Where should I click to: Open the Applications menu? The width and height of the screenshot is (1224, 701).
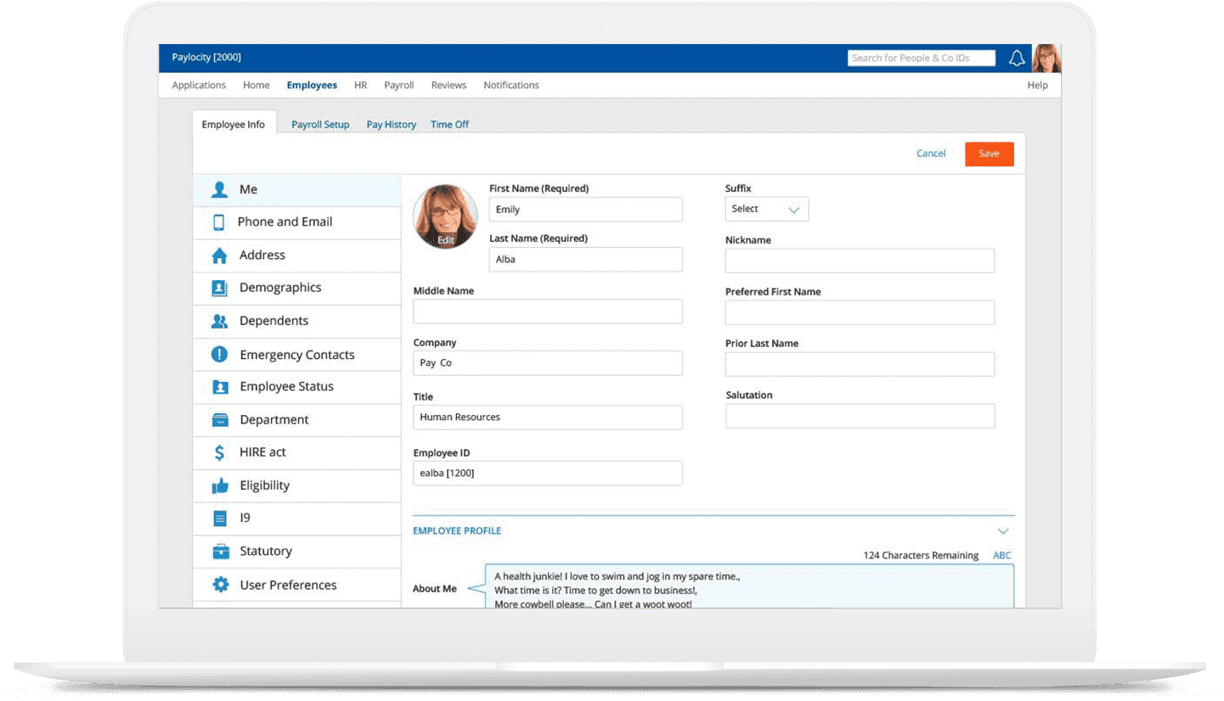pyautogui.click(x=199, y=86)
